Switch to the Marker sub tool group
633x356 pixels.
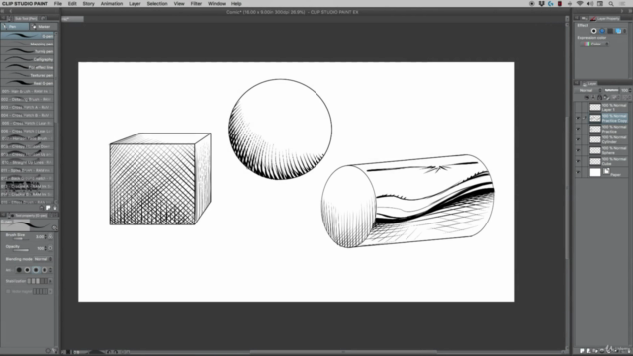coord(44,27)
